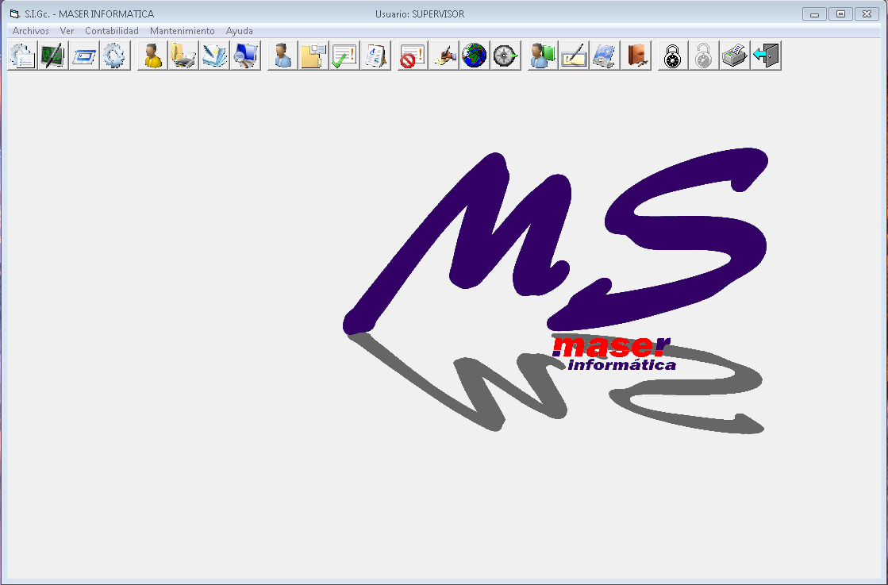This screenshot has height=585, width=888.
Task: Click the gear with checklist icon
Action: click(22, 56)
